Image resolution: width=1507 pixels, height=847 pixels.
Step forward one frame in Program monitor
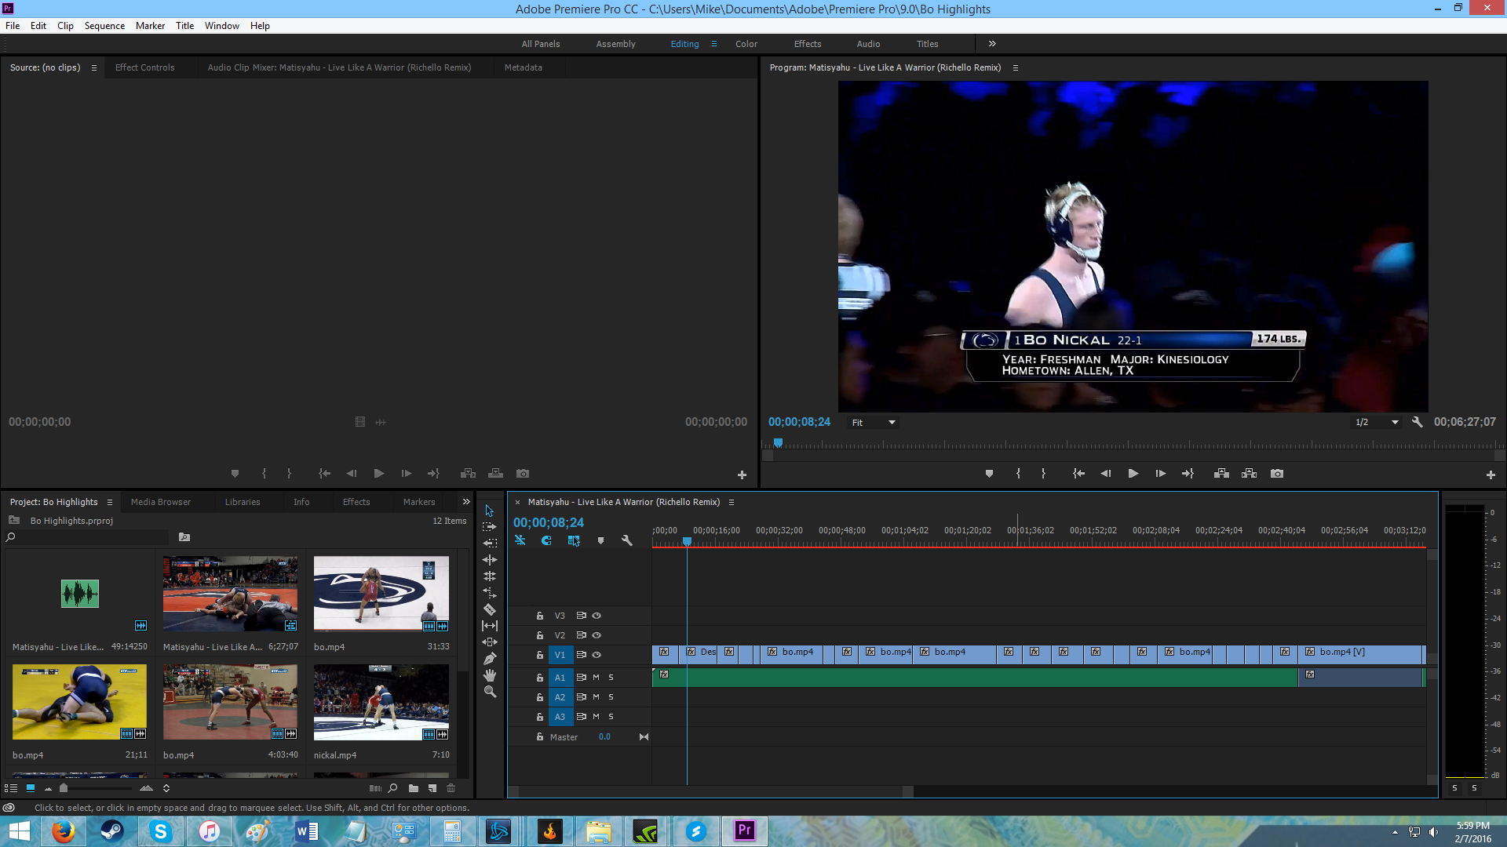pyautogui.click(x=1160, y=474)
